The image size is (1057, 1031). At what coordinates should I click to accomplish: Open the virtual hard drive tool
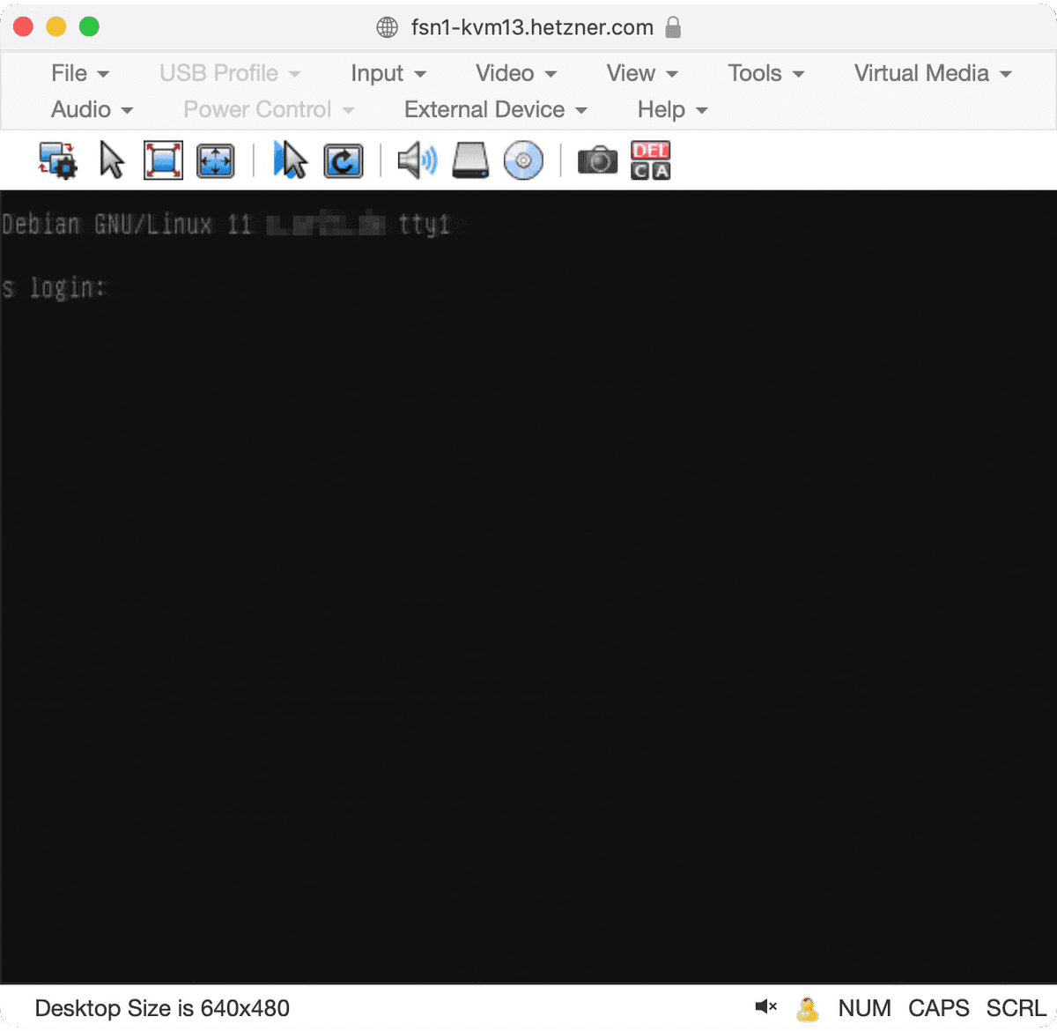click(470, 159)
